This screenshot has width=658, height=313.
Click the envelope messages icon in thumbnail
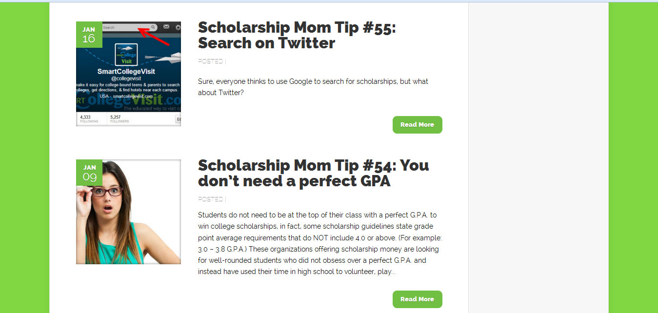coord(166,27)
